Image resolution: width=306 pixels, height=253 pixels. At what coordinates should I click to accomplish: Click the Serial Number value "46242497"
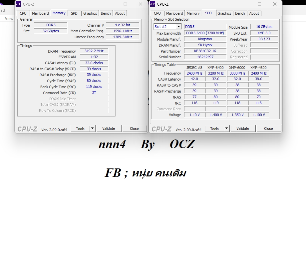205,57
